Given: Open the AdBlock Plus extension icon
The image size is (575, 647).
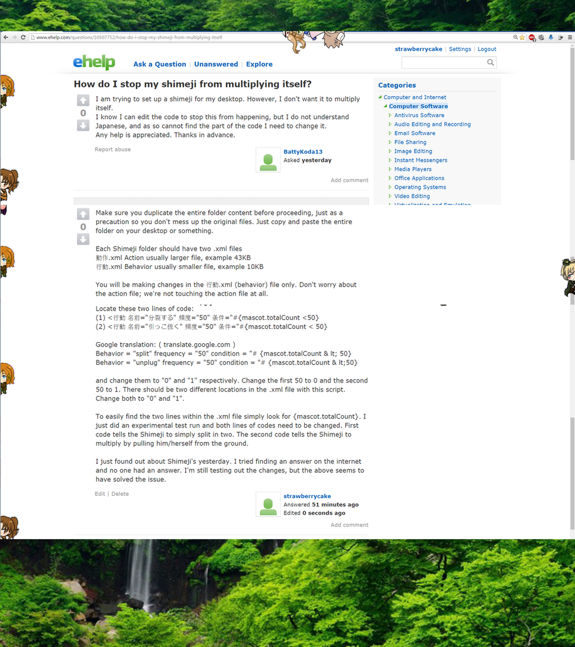Looking at the screenshot, I should pyautogui.click(x=532, y=38).
